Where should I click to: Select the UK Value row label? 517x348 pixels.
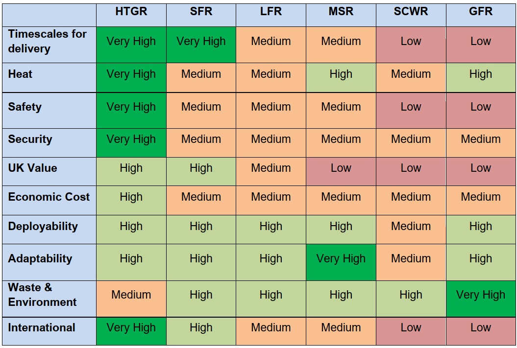click(x=33, y=168)
